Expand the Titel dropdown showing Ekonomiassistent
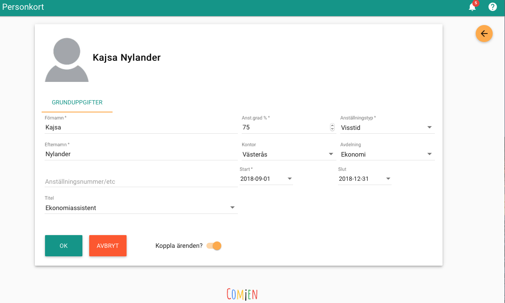Viewport: 505px width, 303px height. (x=141, y=208)
